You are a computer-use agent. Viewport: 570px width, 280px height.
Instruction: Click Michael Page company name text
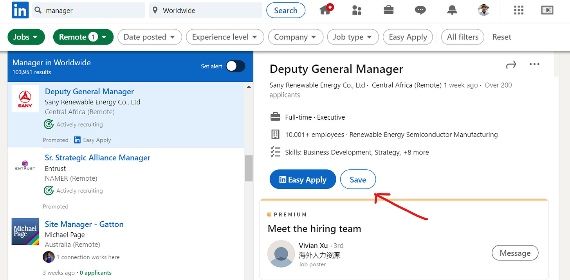pyautogui.click(x=65, y=235)
